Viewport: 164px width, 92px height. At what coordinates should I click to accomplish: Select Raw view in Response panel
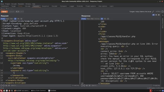[x=88, y=19]
